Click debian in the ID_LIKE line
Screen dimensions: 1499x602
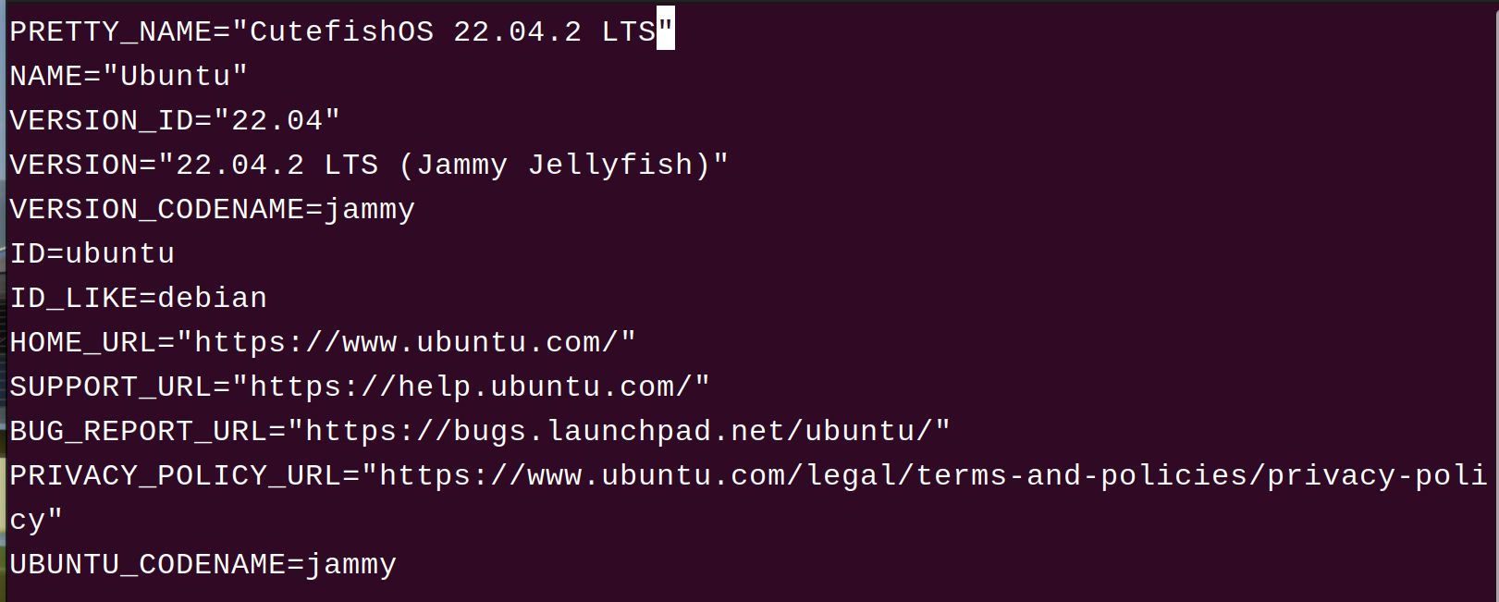212,298
